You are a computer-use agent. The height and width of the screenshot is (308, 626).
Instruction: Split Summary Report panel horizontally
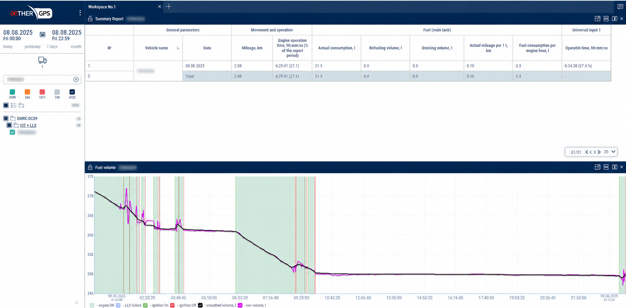(606, 19)
